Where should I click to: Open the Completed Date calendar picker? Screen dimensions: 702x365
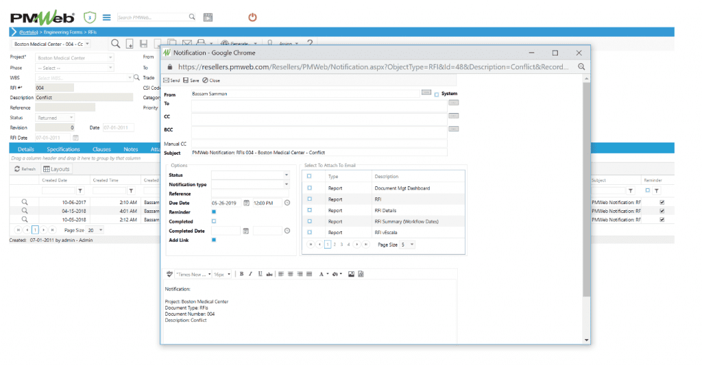click(x=246, y=231)
